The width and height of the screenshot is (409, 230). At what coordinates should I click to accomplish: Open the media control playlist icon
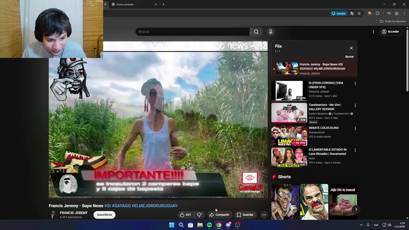(389, 13)
